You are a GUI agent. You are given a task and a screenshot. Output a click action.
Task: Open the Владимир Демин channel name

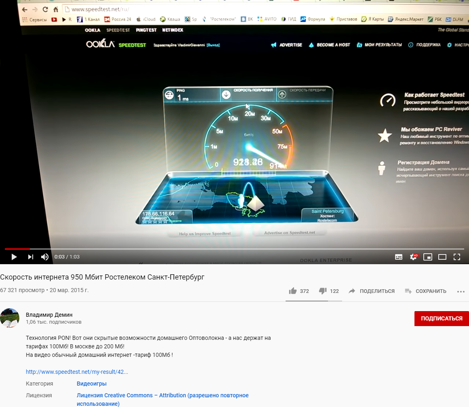49,315
